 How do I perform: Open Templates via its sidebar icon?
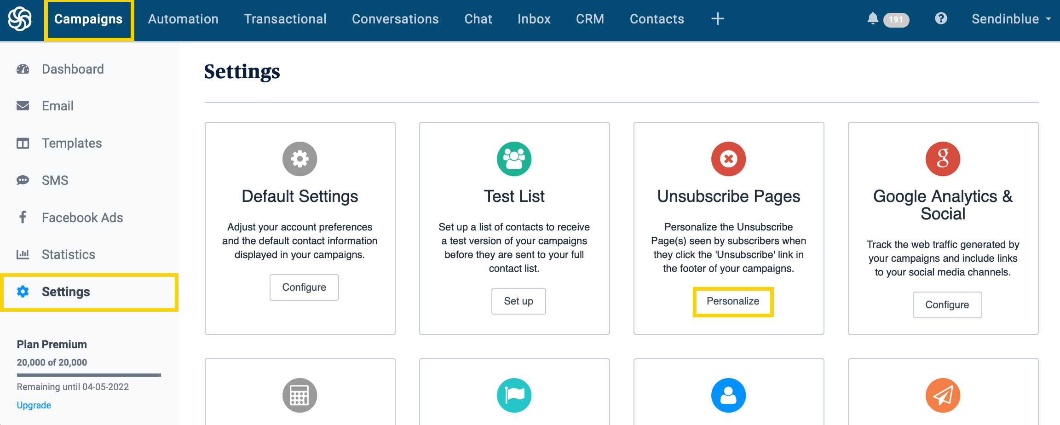pos(23,143)
